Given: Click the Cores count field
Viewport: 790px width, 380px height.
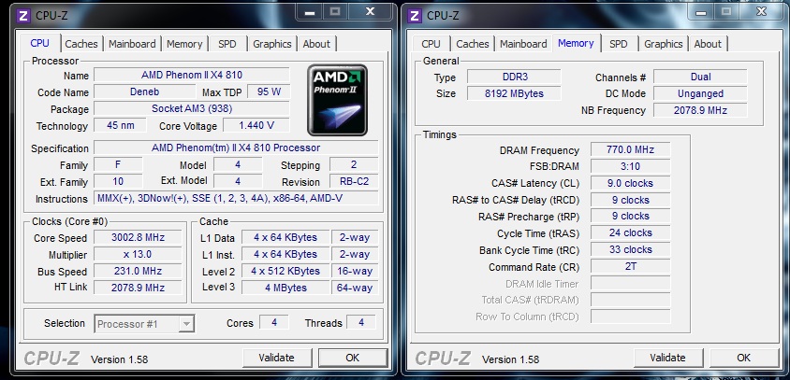Looking at the screenshot, I should coord(274,322).
